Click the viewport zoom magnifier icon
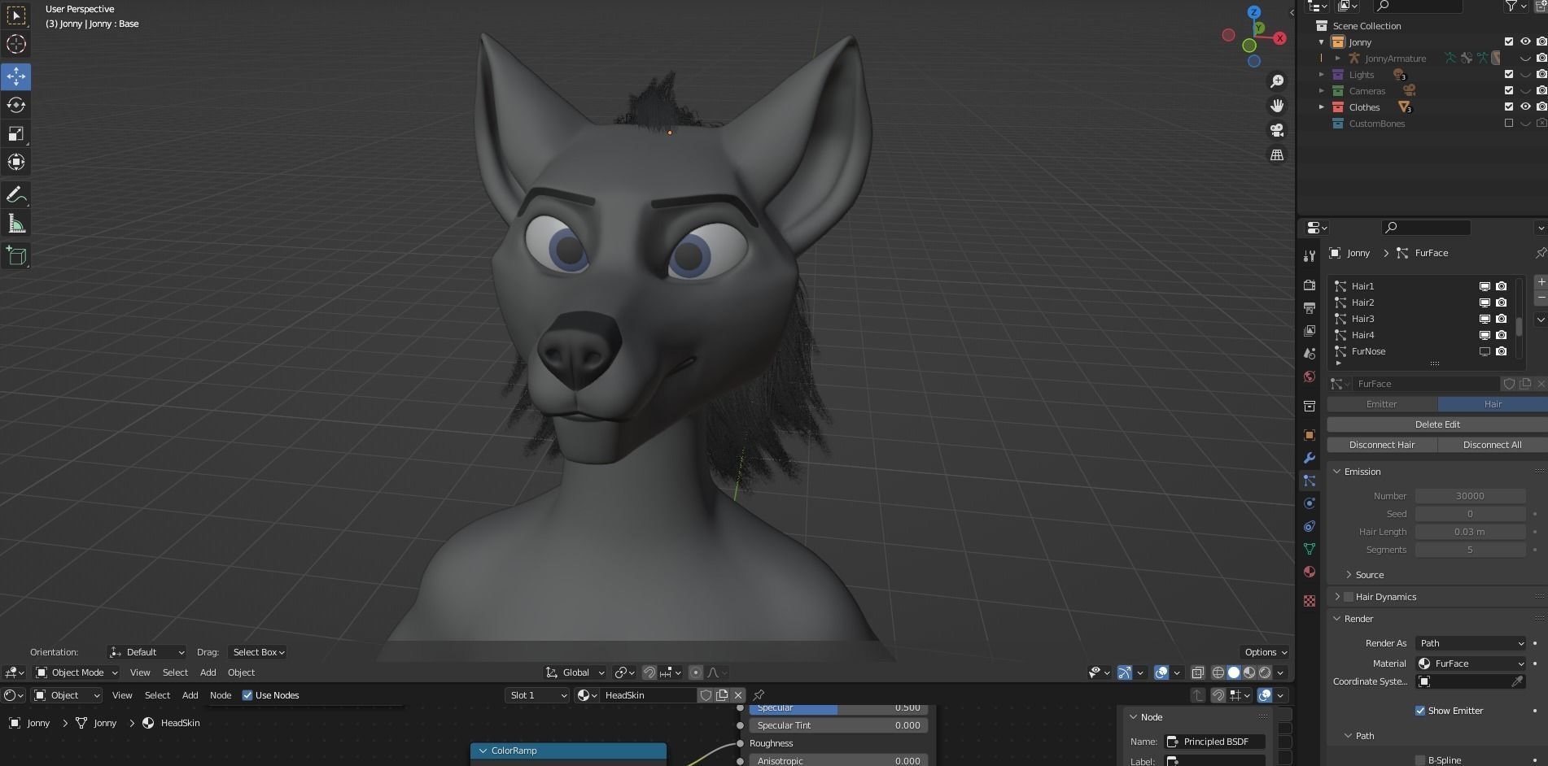The image size is (1548, 766). 1277,81
